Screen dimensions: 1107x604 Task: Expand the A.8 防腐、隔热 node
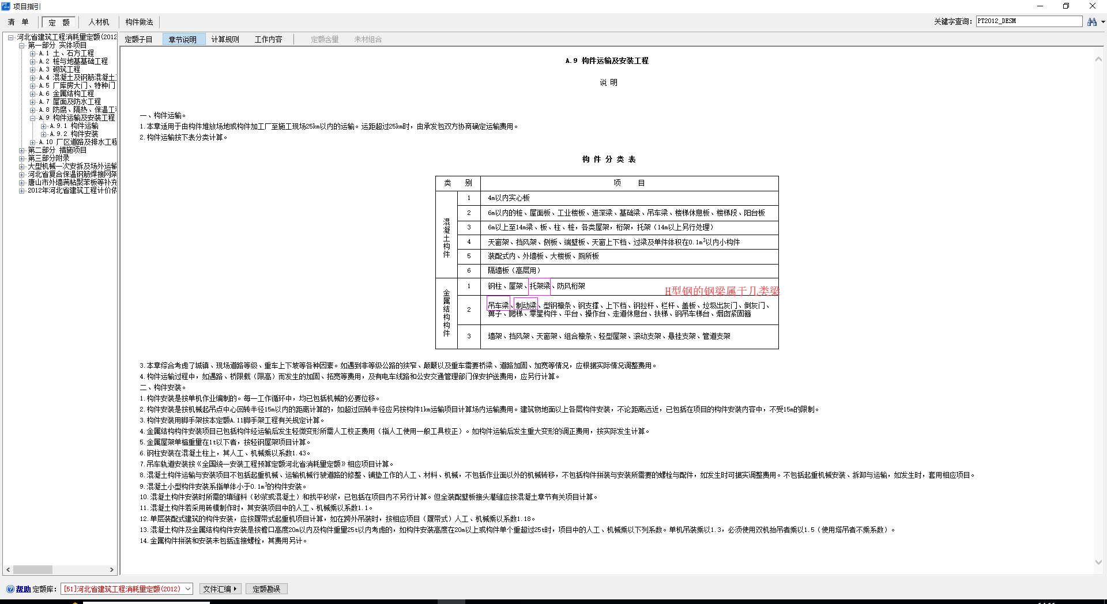tap(33, 110)
